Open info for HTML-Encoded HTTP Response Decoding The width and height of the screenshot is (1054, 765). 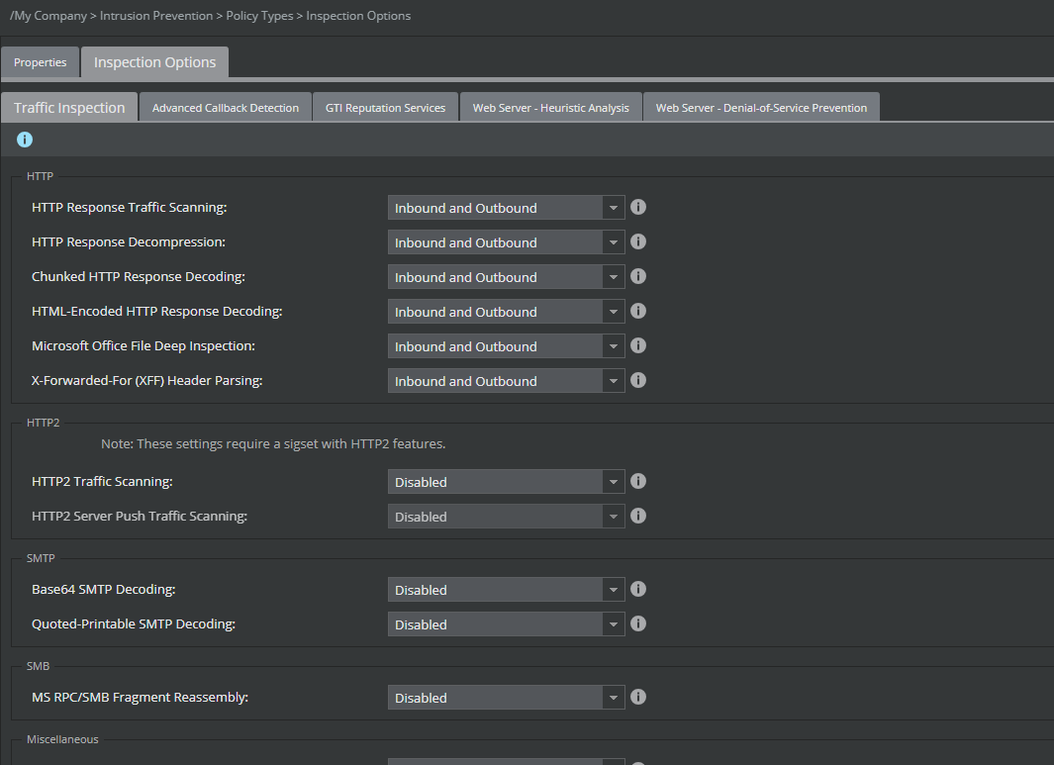(x=638, y=311)
